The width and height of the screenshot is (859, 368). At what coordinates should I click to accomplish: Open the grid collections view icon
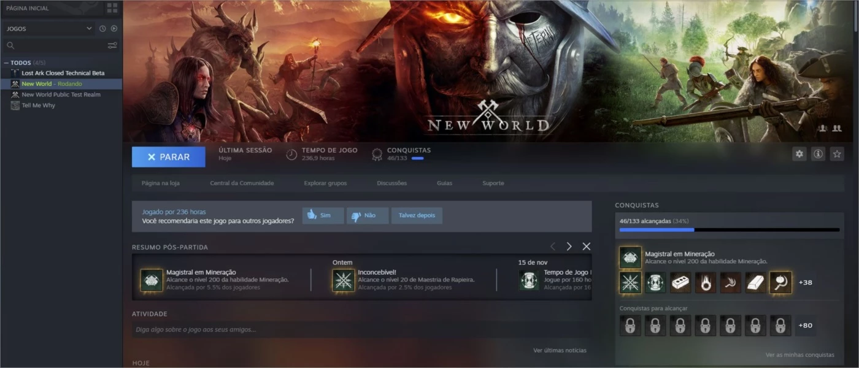click(x=112, y=8)
